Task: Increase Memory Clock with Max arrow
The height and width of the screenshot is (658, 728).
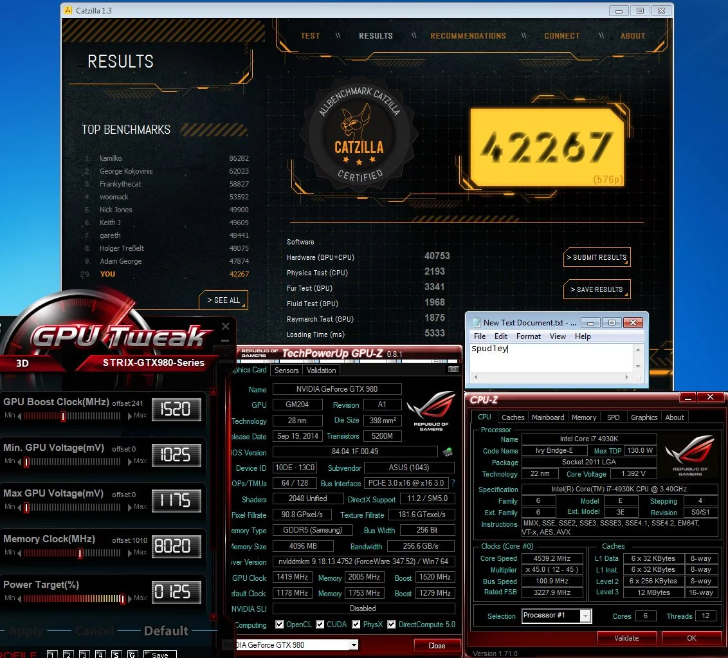Action: [x=130, y=553]
